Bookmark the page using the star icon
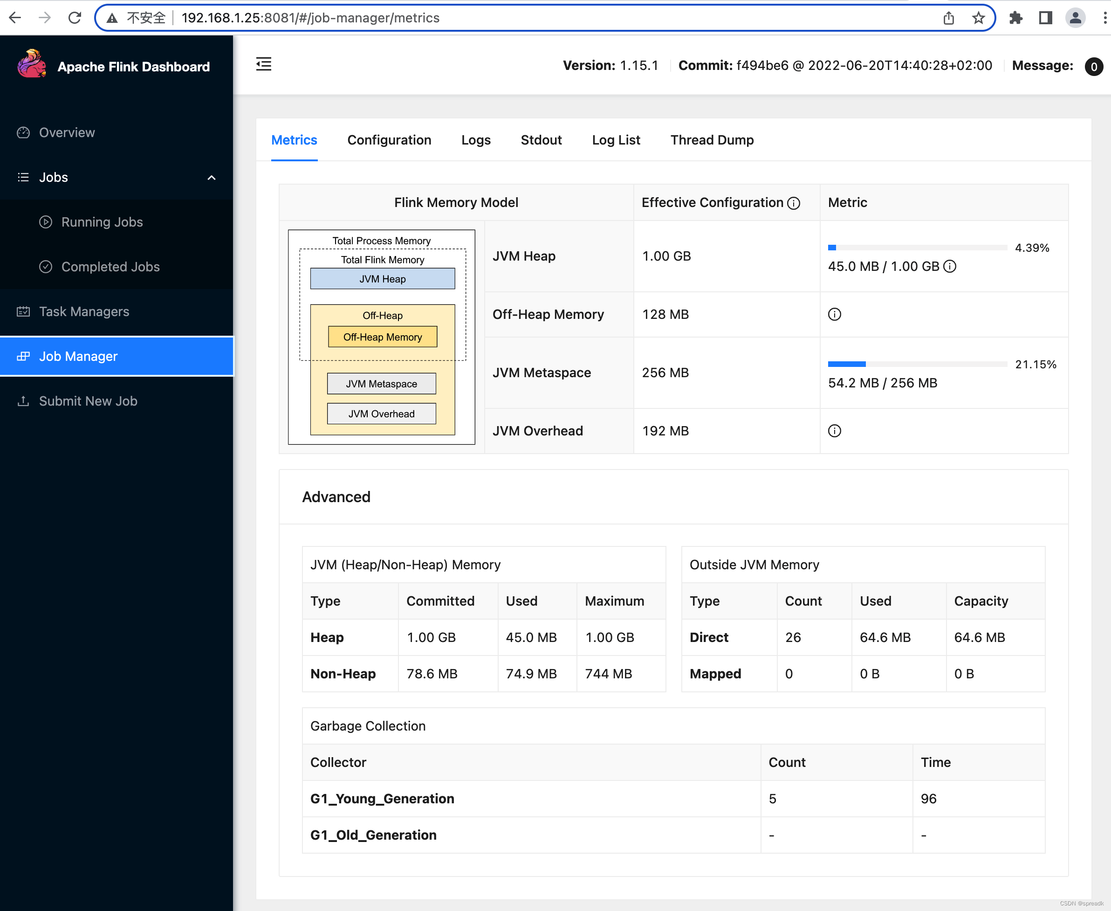 pyautogui.click(x=978, y=17)
